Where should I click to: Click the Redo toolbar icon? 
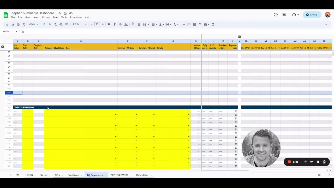point(13,24)
